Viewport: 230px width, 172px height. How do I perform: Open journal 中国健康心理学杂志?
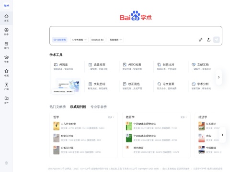tap(145, 124)
